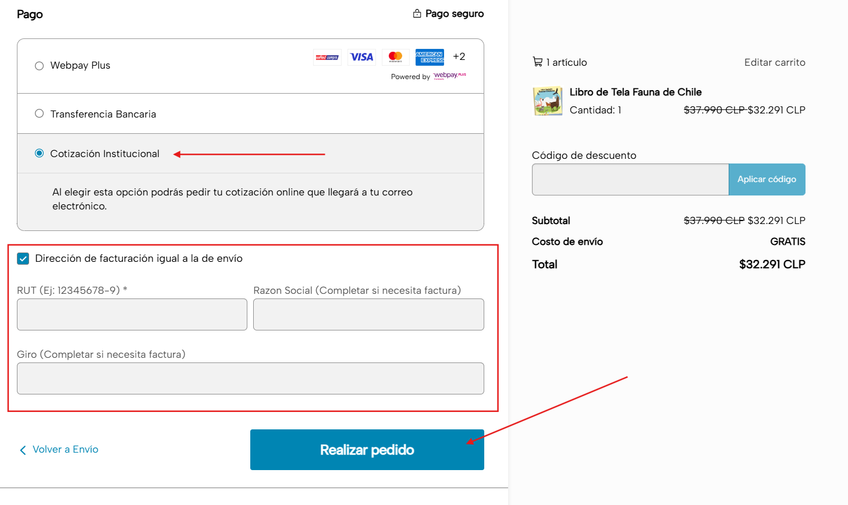Click into the Razon Social field

pyautogui.click(x=368, y=314)
